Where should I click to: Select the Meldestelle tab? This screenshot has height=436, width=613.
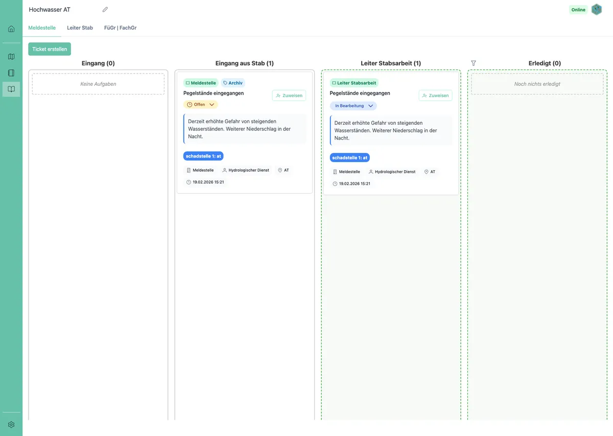42,28
